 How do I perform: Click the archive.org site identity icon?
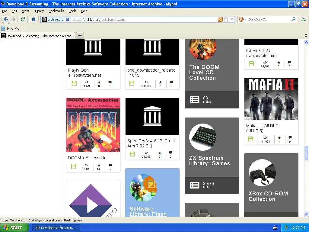(56, 19)
